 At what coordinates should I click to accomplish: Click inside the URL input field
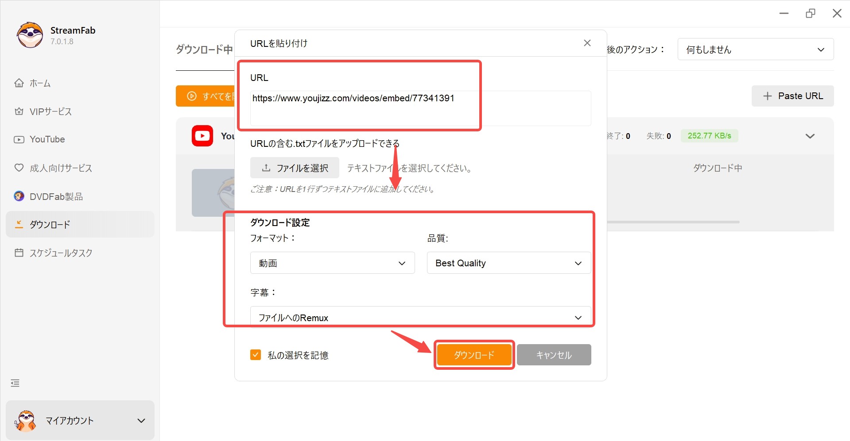click(363, 108)
